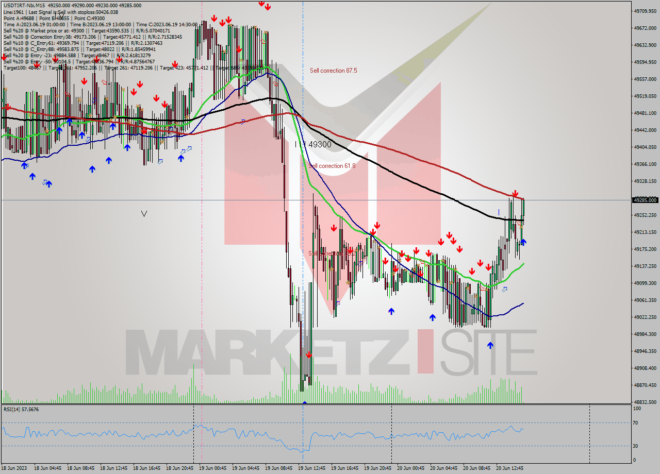Click the 49099.300 price axis label
Screen dimensions: 660x474
tap(644, 283)
